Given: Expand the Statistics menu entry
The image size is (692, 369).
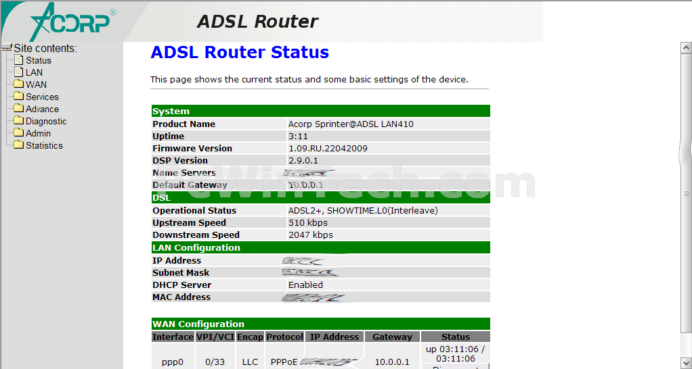Looking at the screenshot, I should (x=44, y=145).
